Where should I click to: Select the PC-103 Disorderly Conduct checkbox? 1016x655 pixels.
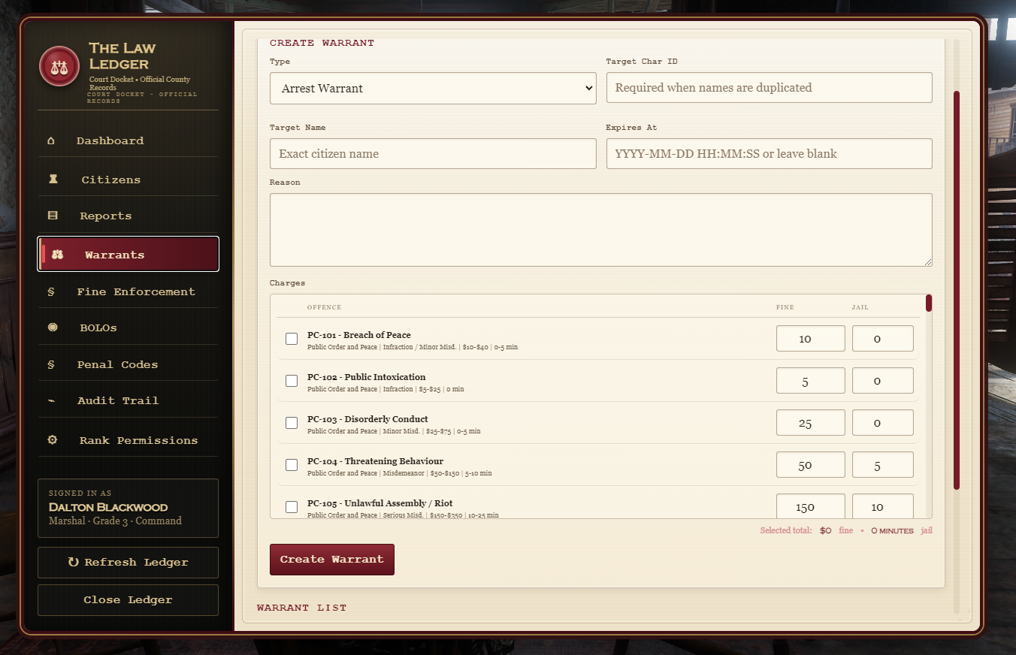(x=292, y=423)
